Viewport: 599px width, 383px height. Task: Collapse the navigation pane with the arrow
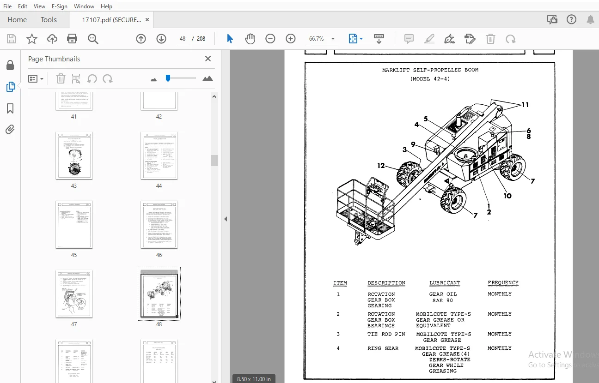(226, 219)
